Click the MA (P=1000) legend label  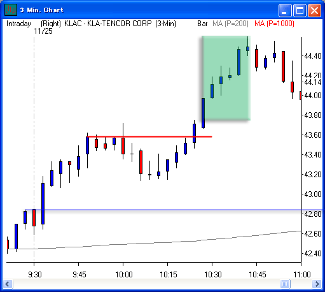point(274,24)
